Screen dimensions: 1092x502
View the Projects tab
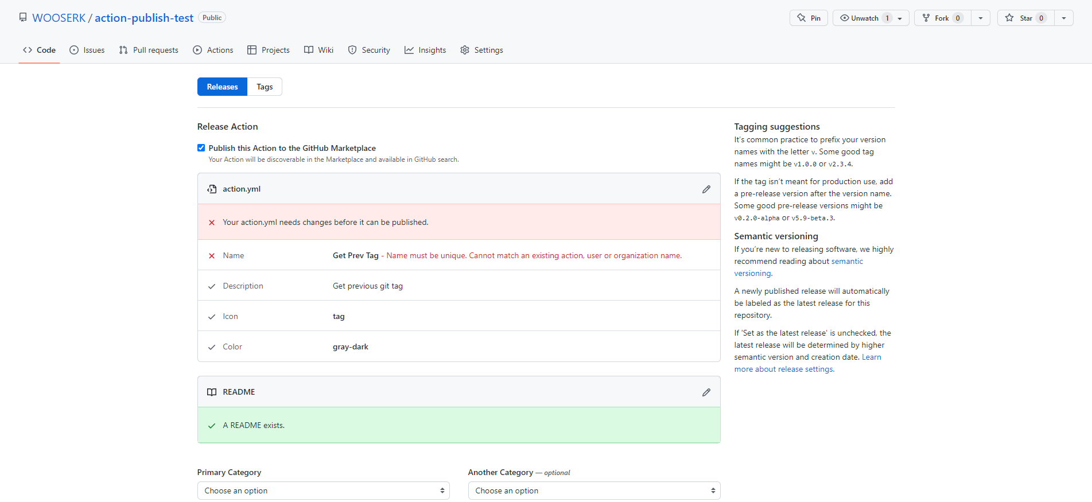click(269, 50)
